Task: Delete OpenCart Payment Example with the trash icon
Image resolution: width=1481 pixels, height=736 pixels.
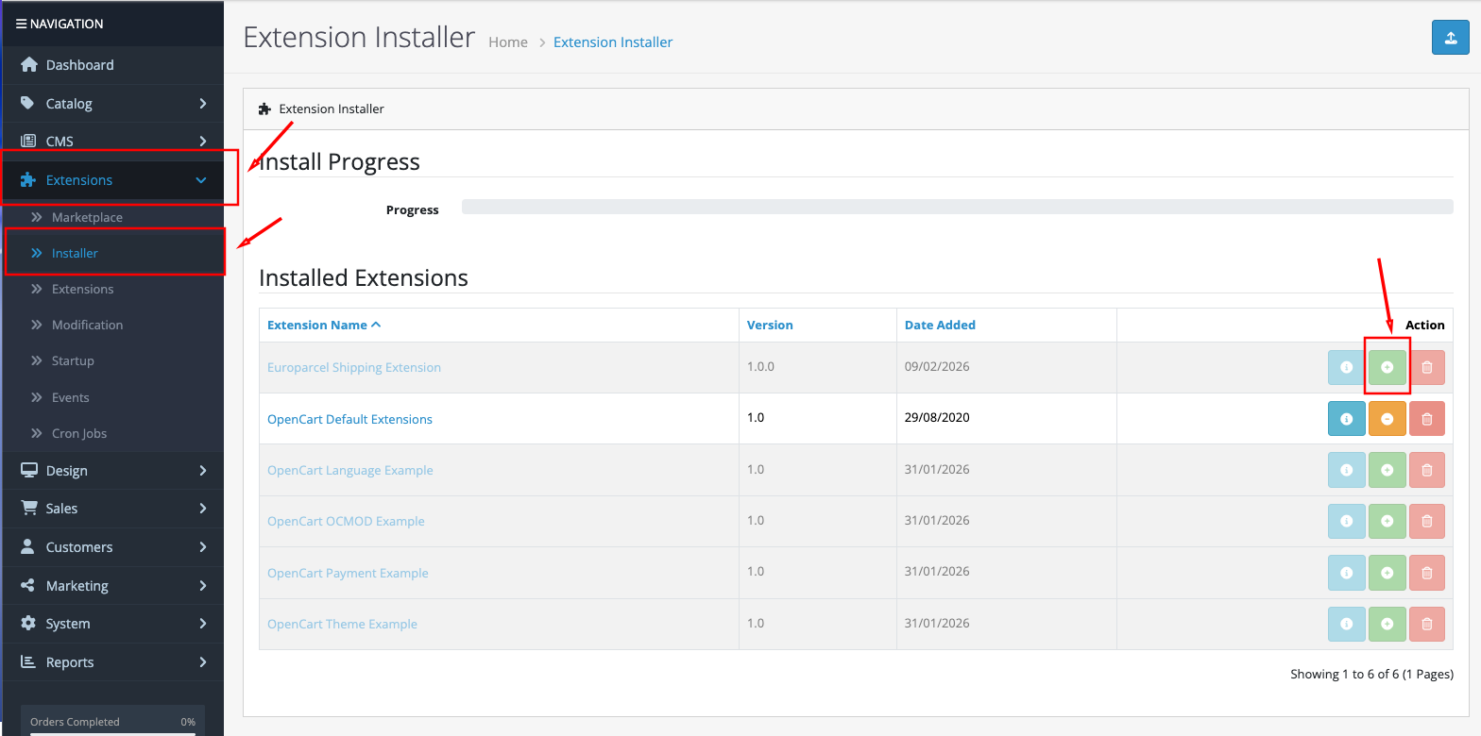Action: (x=1427, y=573)
